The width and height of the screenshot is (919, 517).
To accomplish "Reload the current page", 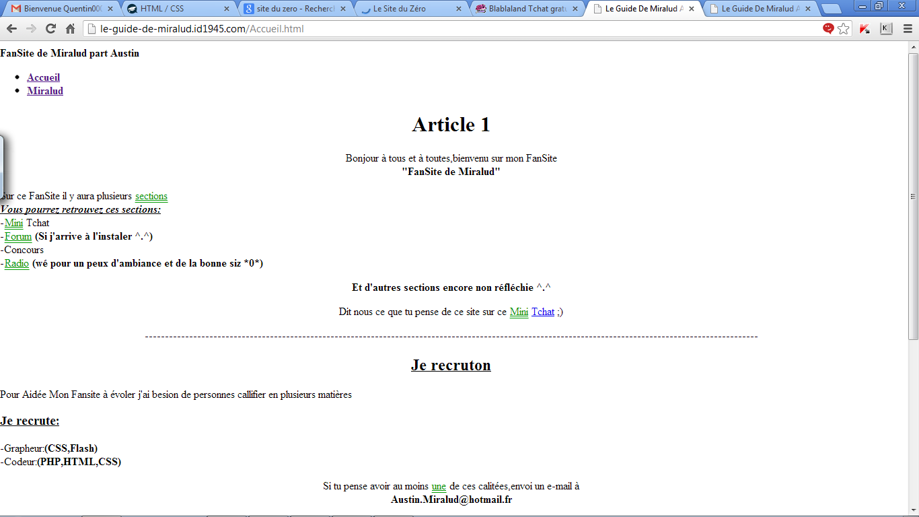I will point(49,28).
